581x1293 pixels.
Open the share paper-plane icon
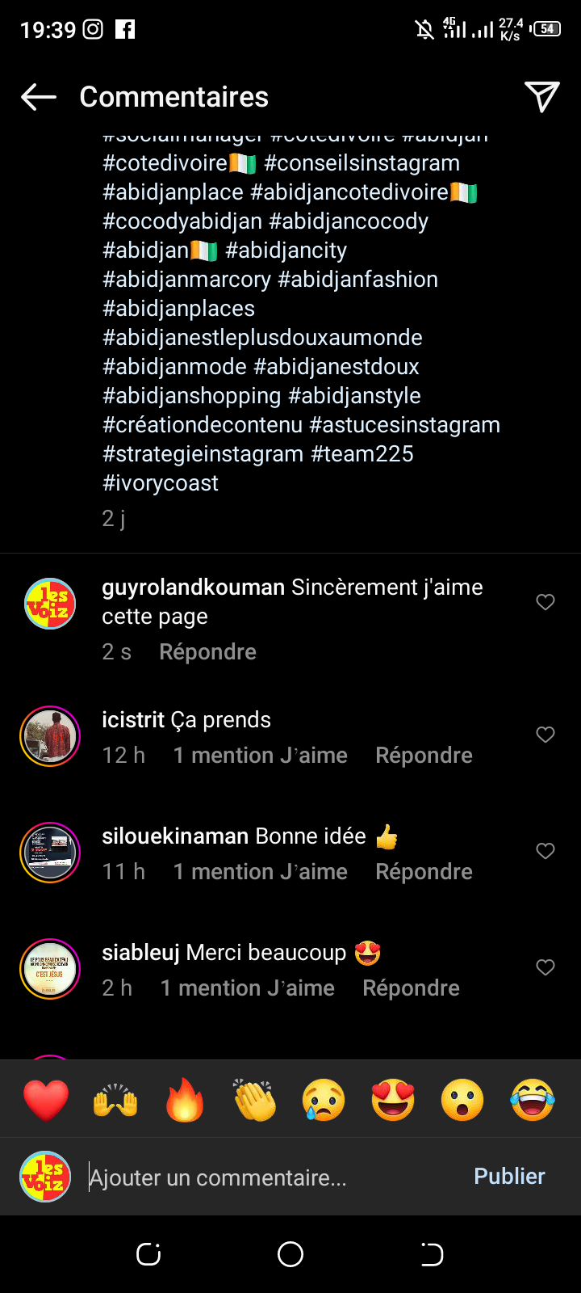point(541,97)
